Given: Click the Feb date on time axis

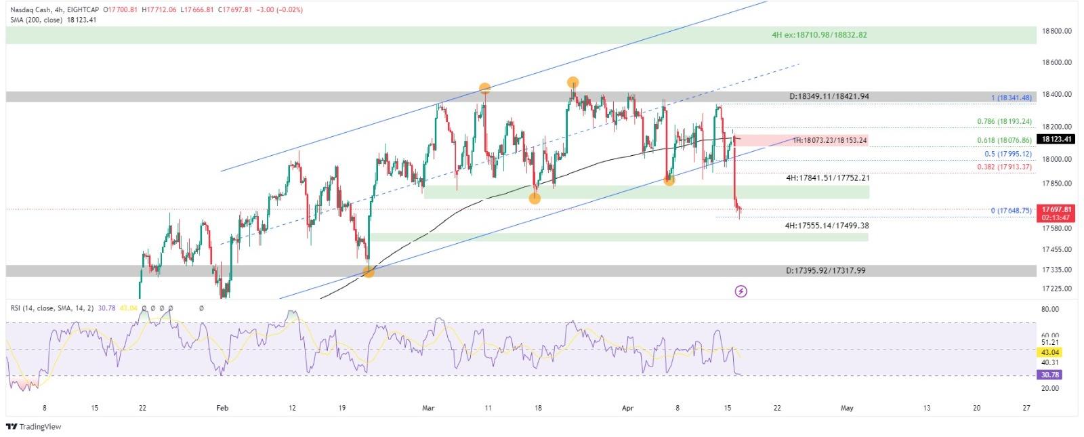Looking at the screenshot, I should pyautogui.click(x=222, y=408).
